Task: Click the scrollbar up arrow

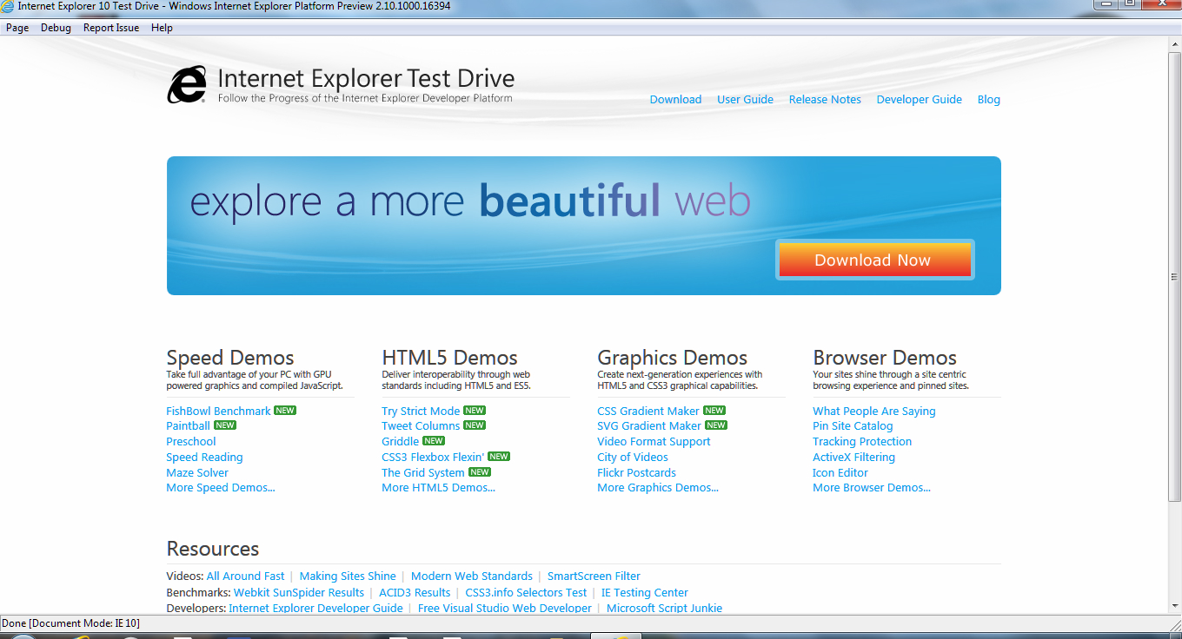Action: coord(1175,44)
